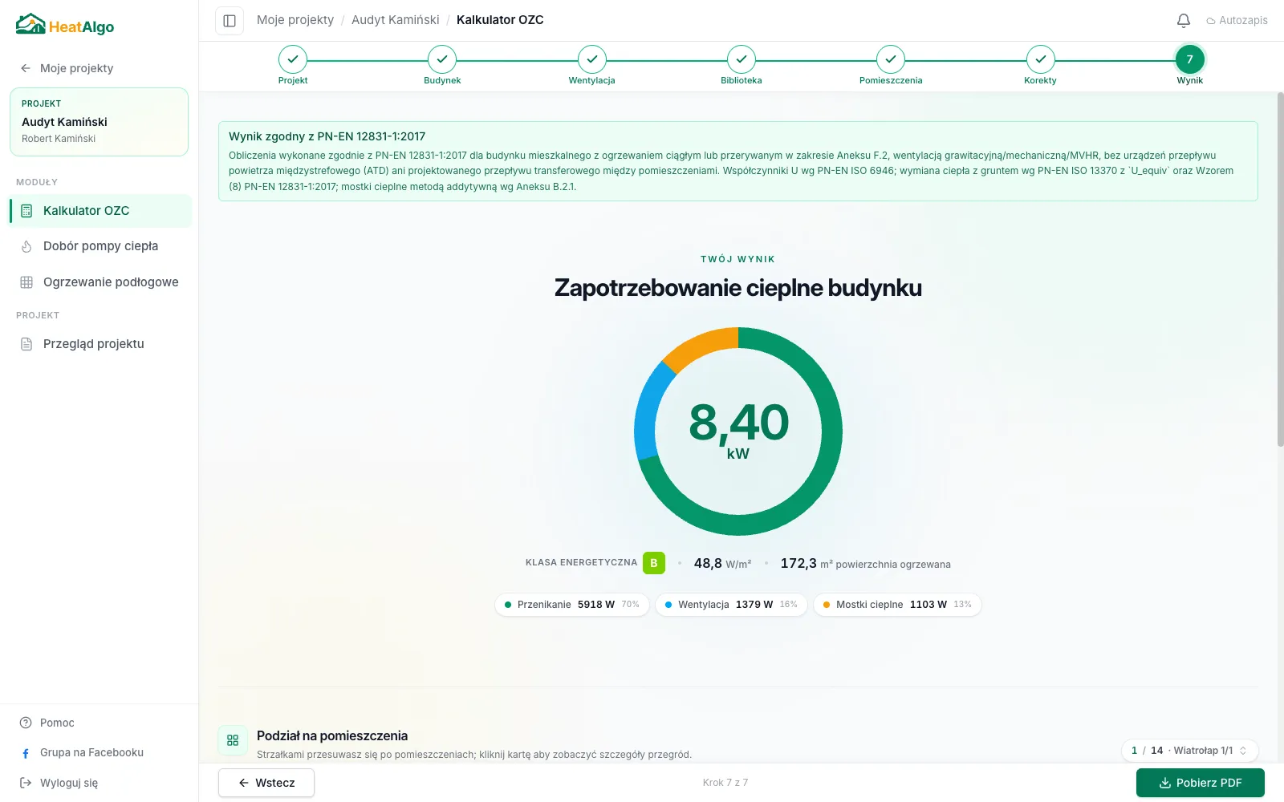1284x802 pixels.
Task: Click the Kalkulator OZC breadcrumb title
Action: point(500,20)
